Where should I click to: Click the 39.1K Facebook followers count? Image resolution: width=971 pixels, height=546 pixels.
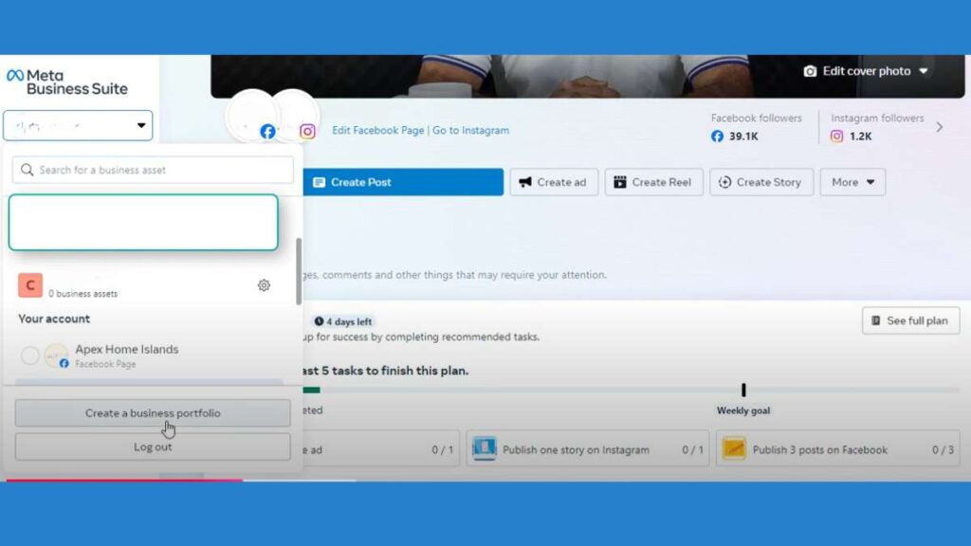[x=743, y=136]
